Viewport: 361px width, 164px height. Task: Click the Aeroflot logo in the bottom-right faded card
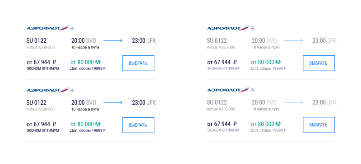point(229,90)
